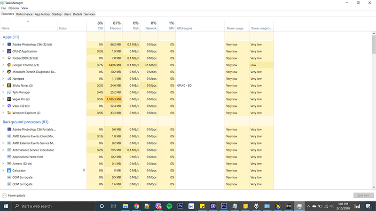This screenshot has width=376, height=211.
Task: Click the Adobe Photoshop CS6 icon in Apps list
Action: 9,44
